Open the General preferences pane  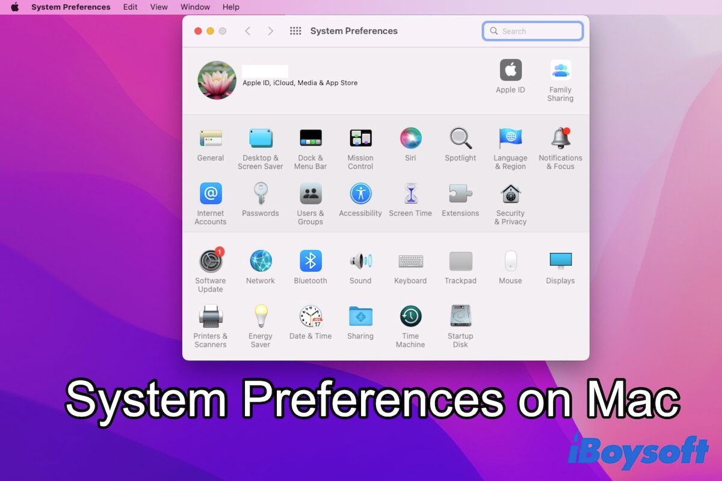[x=211, y=139]
